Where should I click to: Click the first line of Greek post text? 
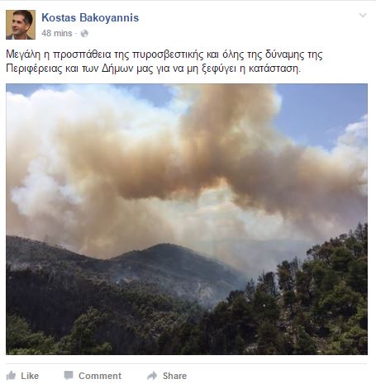click(x=164, y=55)
